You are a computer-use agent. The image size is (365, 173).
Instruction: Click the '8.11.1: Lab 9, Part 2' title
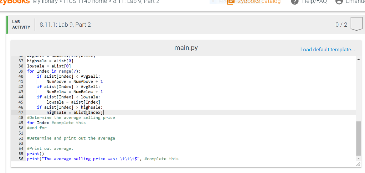pyautogui.click(x=66, y=25)
